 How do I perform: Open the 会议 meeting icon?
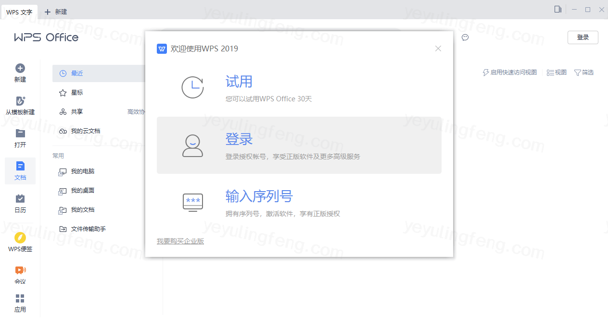click(20, 270)
